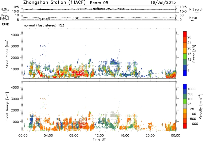The image size is (203, 141).
Task: Click the dotted line sample under Nave
Action: click(x=193, y=20)
